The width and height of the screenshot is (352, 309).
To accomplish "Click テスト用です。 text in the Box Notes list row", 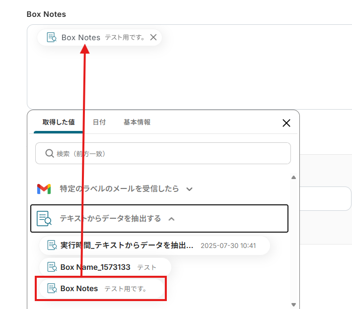I will coord(126,289).
